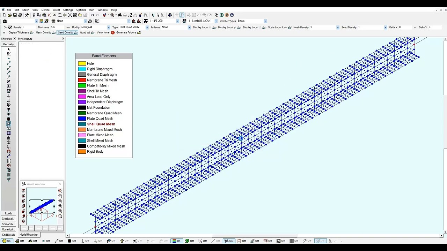The image size is (447, 251).
Task: Click the Cut scissors icon
Action: [x=34, y=15]
